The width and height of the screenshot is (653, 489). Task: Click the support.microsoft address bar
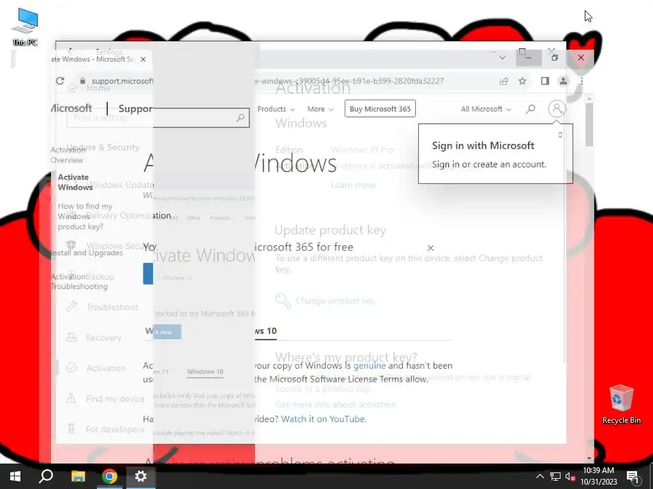[x=267, y=81]
